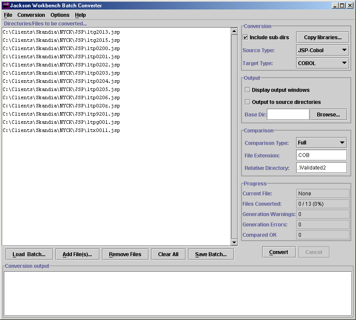This screenshot has height=320, width=356.
Task: Click Load Batch... button
Action: tap(29, 254)
